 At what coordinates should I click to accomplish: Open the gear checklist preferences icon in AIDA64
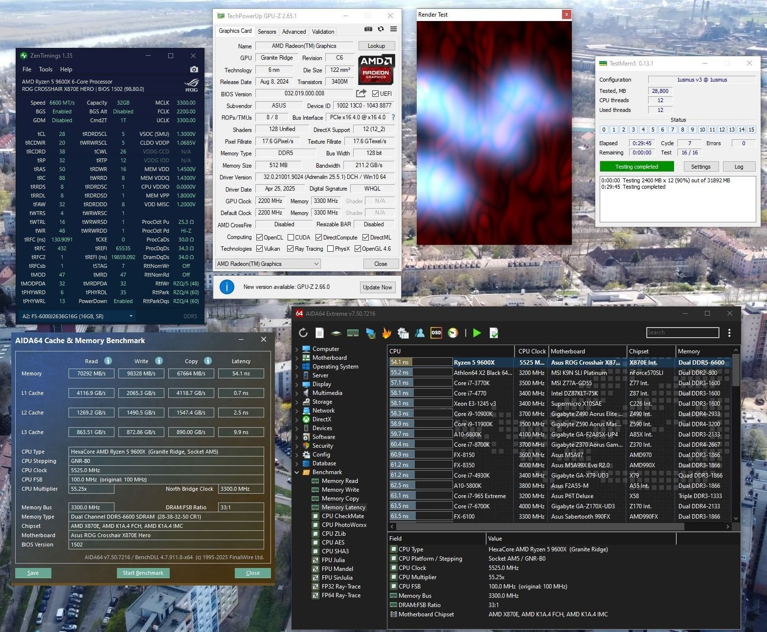403,333
